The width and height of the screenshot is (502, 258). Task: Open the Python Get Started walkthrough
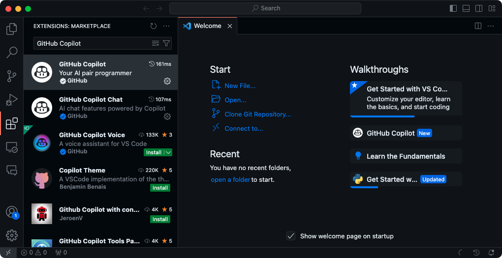[406, 180]
